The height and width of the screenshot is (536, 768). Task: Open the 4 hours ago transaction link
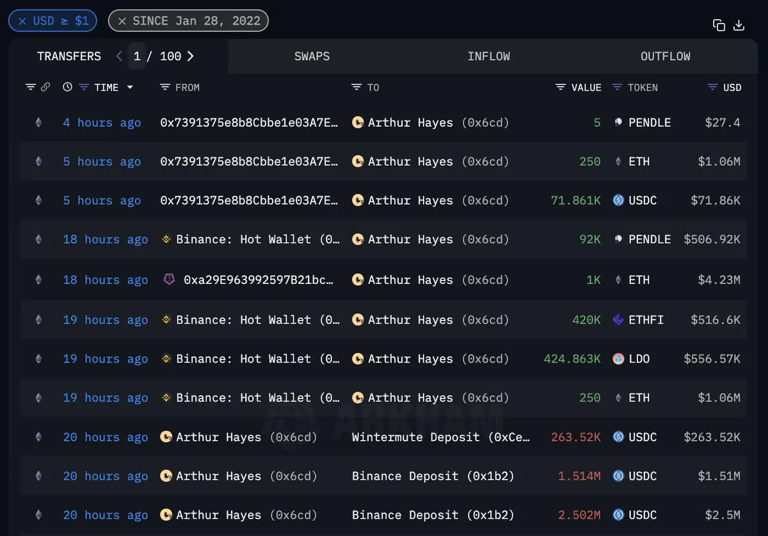pyautogui.click(x=102, y=123)
